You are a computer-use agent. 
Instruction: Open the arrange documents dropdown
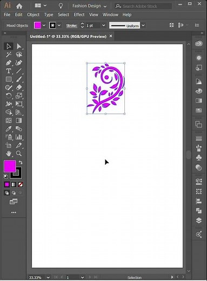[41, 6]
